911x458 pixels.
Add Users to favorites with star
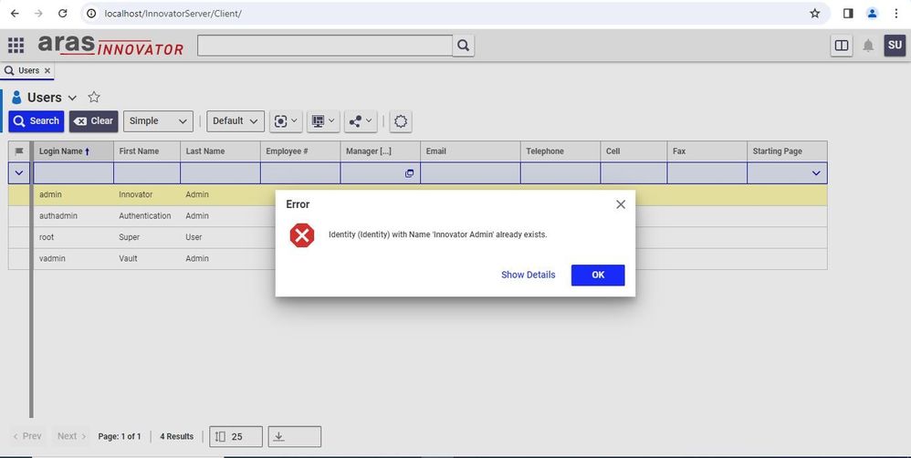(94, 98)
